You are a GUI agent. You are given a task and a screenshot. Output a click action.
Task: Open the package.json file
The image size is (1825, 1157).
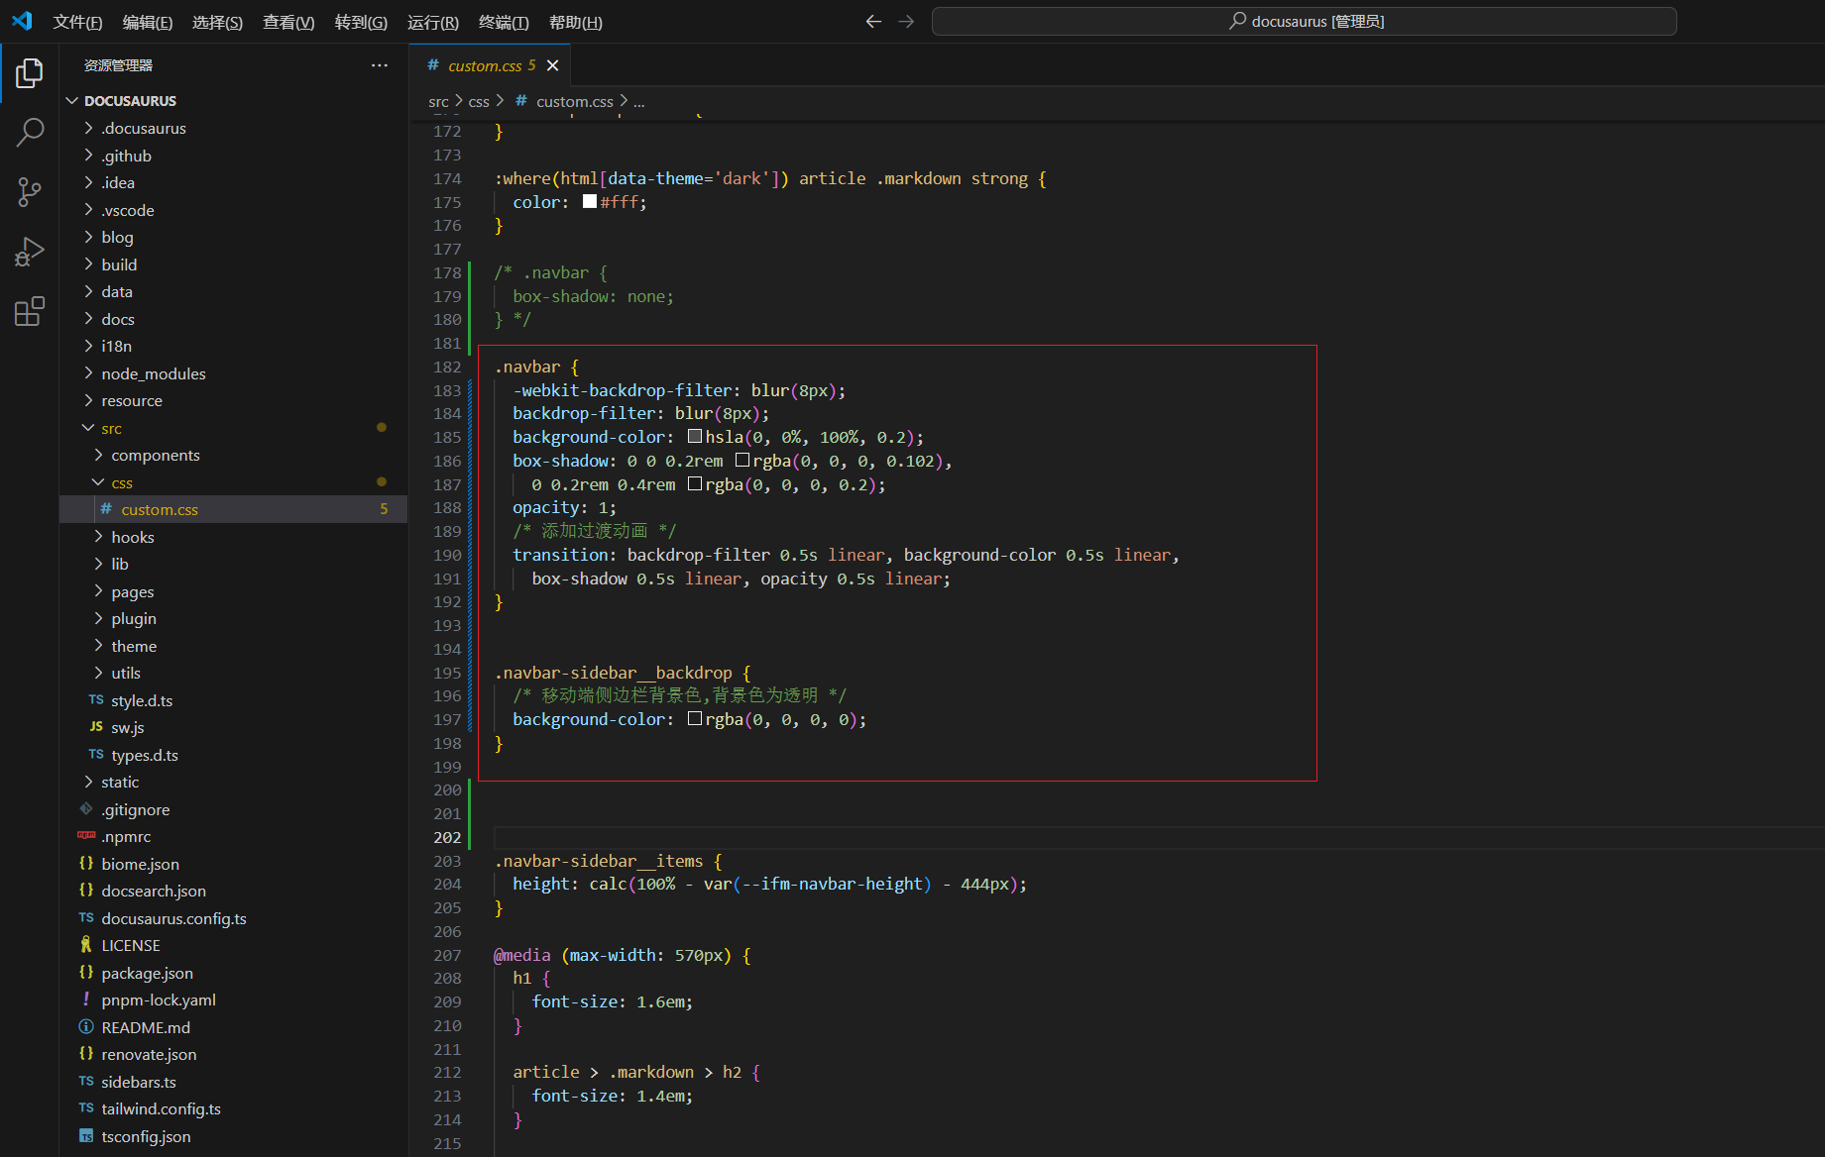coord(147,973)
